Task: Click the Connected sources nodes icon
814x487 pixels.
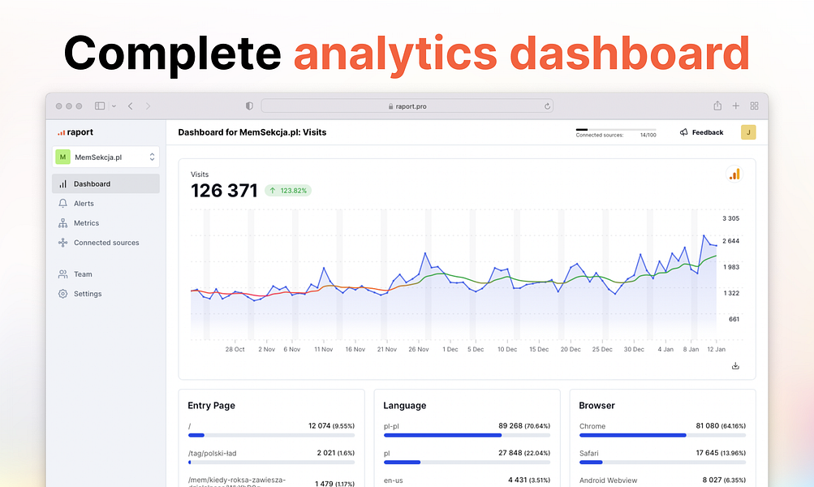Action: (62, 243)
